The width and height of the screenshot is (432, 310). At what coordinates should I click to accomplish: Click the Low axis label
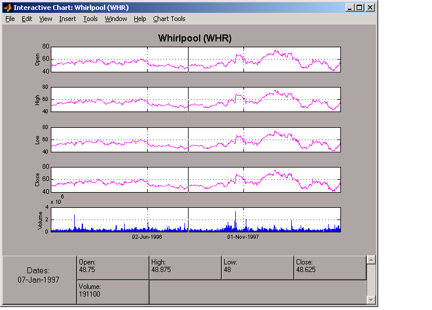click(37, 140)
